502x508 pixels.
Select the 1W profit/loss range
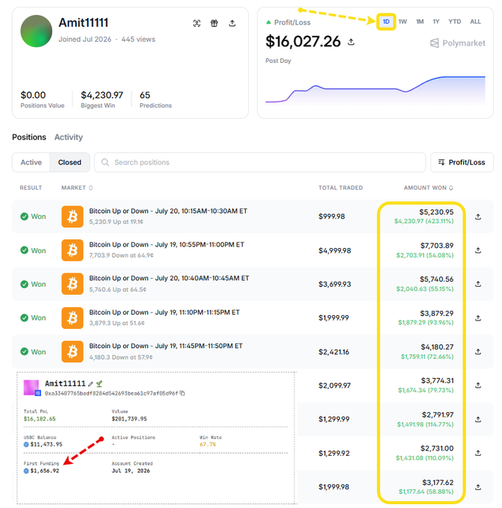[403, 22]
